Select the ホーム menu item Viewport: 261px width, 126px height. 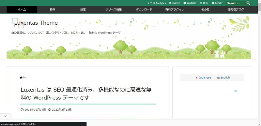pos(22,10)
